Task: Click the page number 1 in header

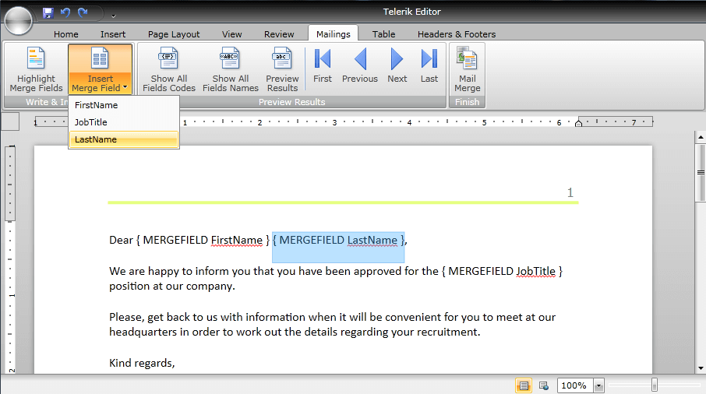Action: (x=570, y=192)
